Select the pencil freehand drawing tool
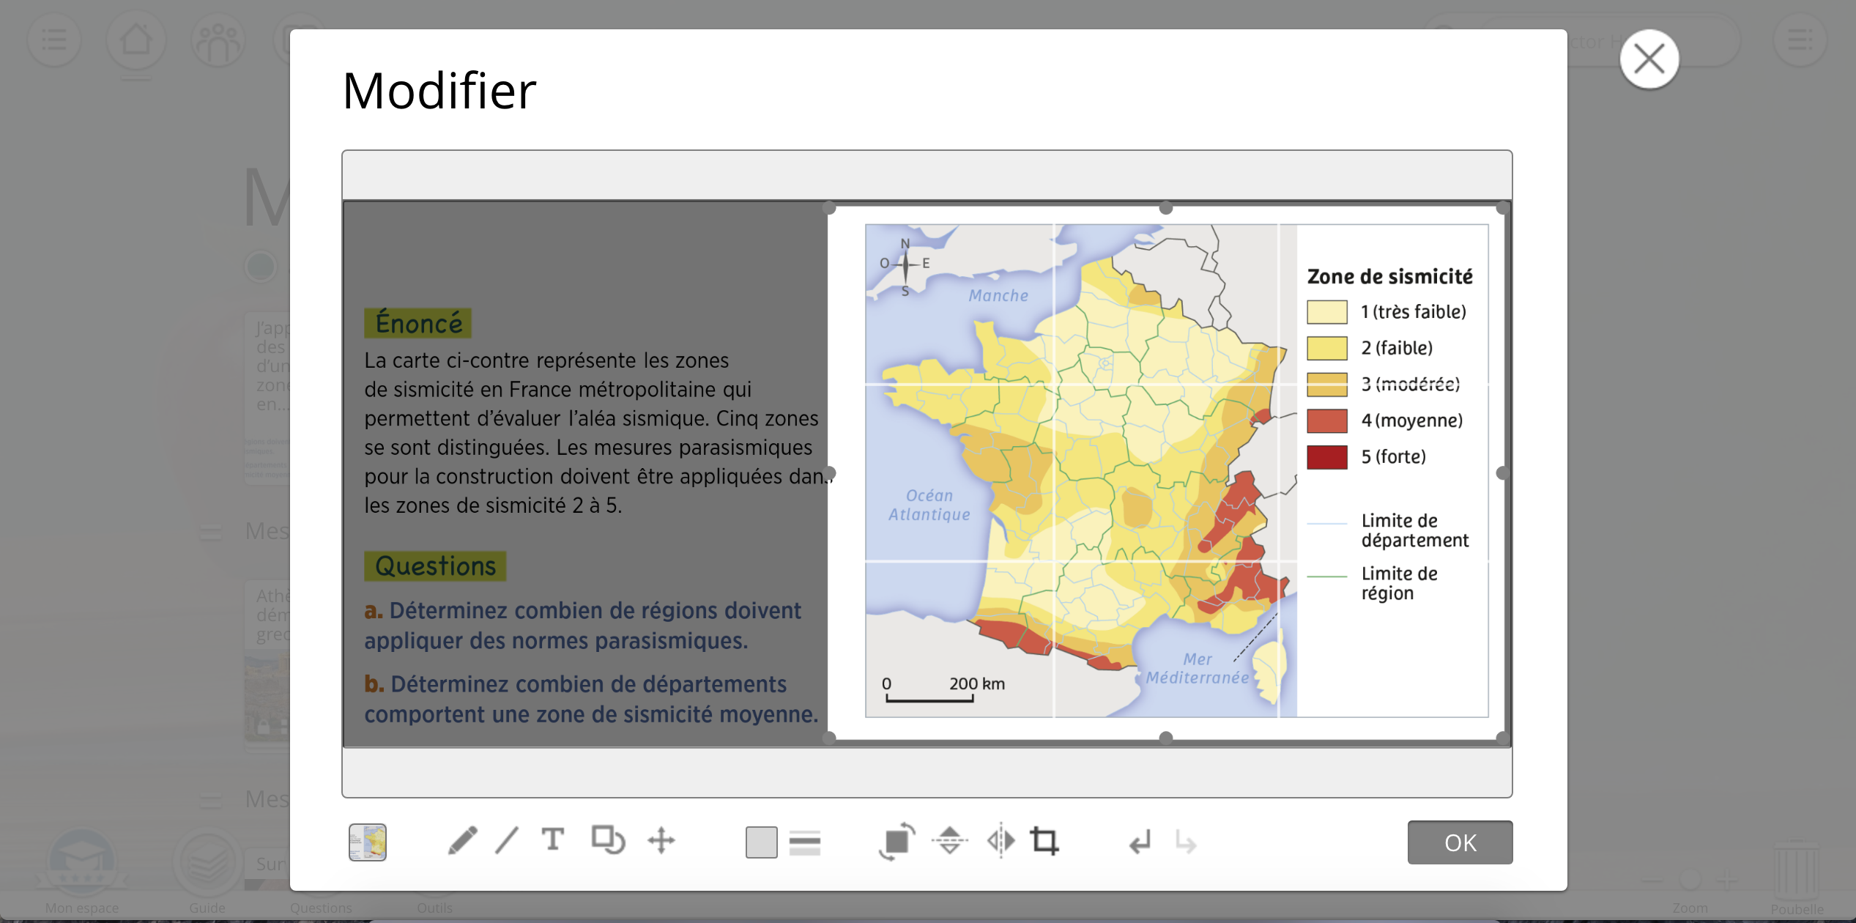This screenshot has height=923, width=1856. point(462,841)
